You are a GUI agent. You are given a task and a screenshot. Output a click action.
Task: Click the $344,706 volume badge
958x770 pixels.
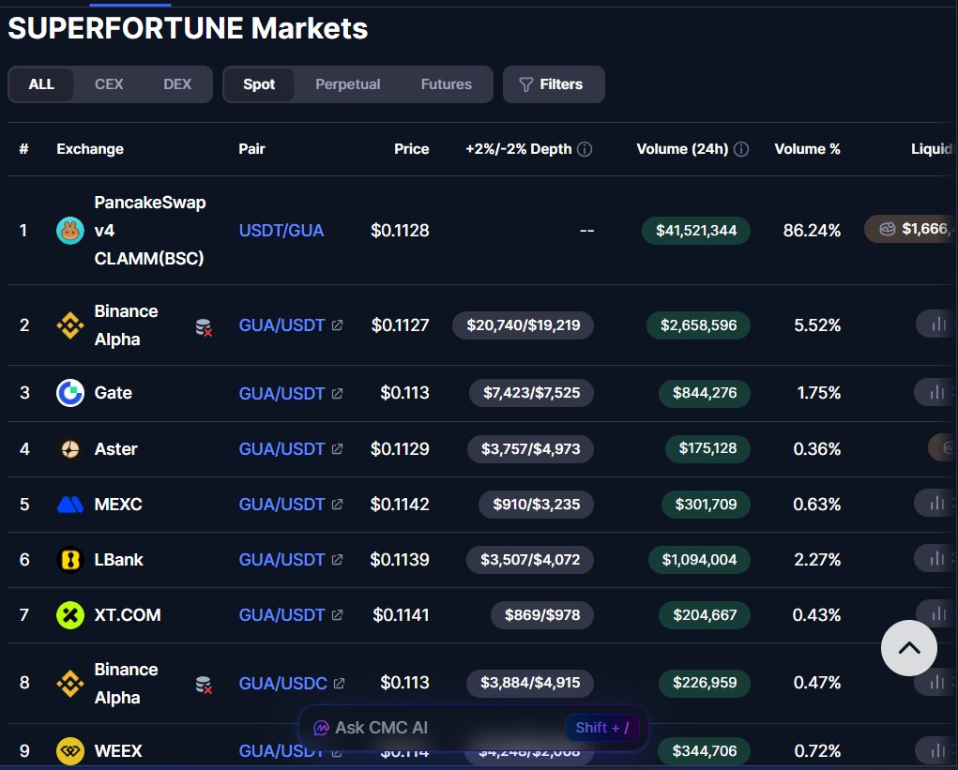705,750
